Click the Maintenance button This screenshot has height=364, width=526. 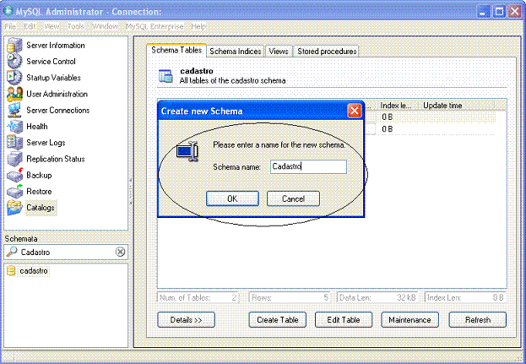coord(409,320)
